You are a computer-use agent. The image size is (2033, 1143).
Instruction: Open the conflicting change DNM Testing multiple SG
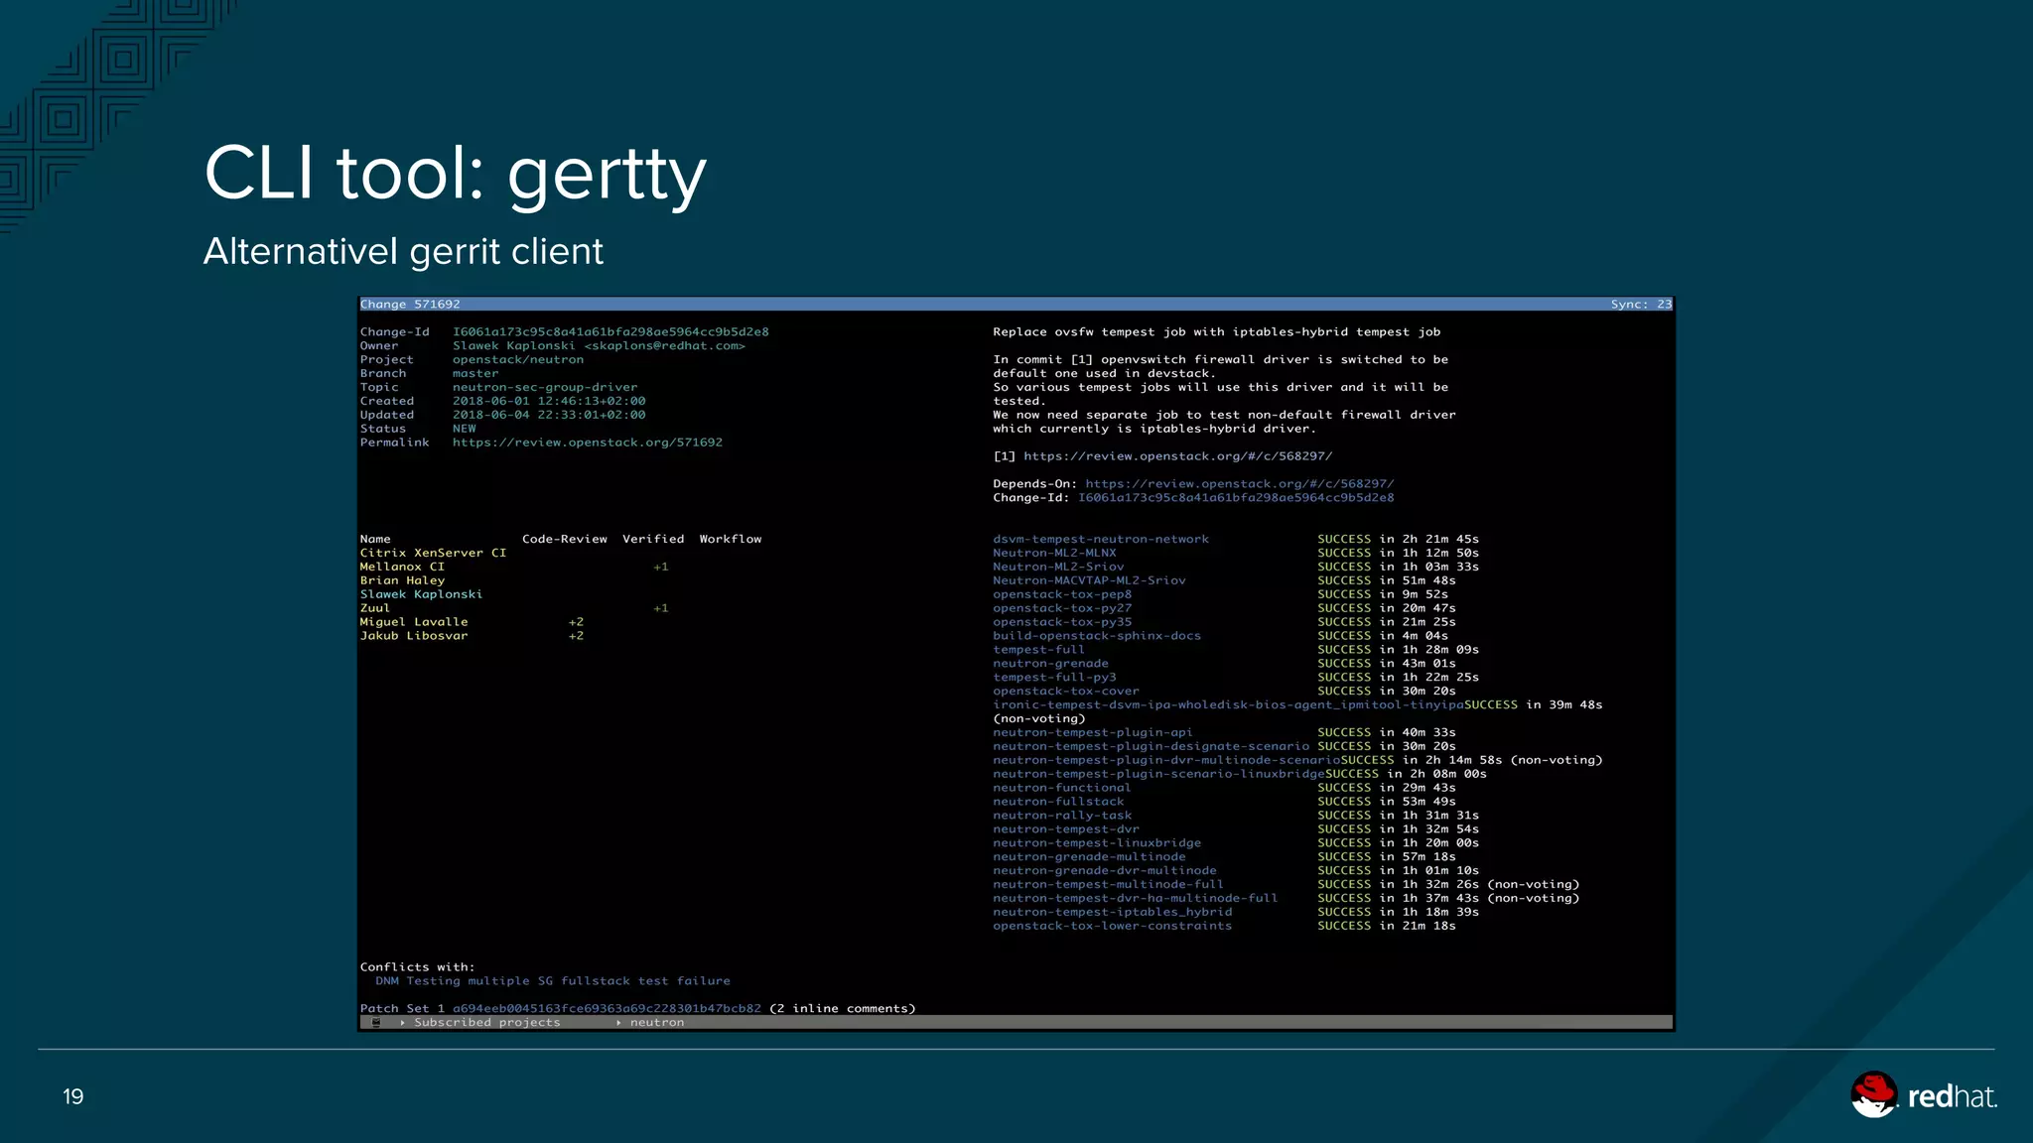pos(553,981)
